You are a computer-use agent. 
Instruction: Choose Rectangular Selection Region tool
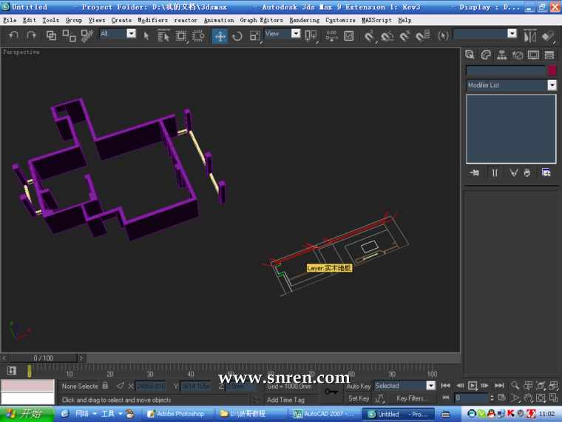pyautogui.click(x=180, y=36)
